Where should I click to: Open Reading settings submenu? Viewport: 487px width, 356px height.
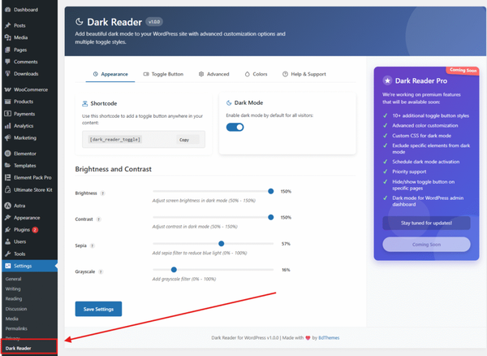14,299
